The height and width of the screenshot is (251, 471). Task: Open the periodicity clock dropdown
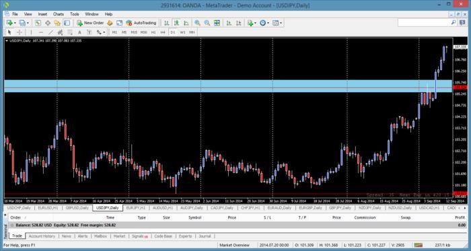click(268, 23)
